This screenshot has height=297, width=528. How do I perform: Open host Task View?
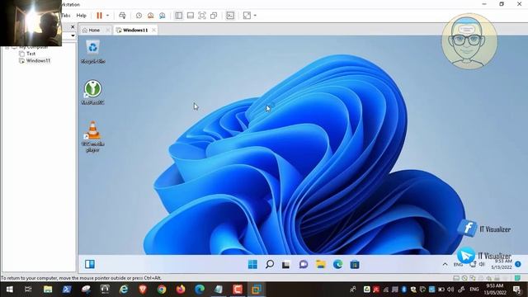coord(28,290)
